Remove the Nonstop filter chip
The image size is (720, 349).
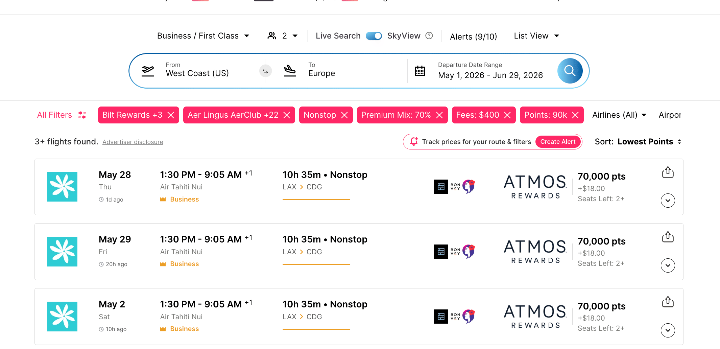tap(344, 115)
